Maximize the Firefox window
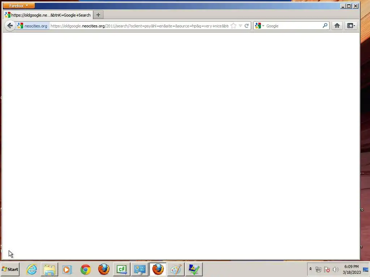 coord(349,6)
